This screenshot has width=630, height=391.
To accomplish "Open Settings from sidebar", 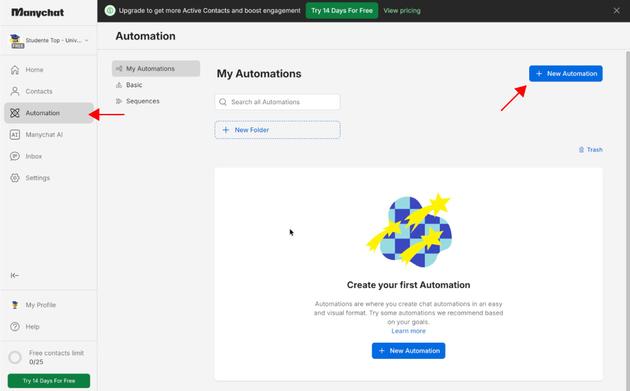I will pos(49,178).
